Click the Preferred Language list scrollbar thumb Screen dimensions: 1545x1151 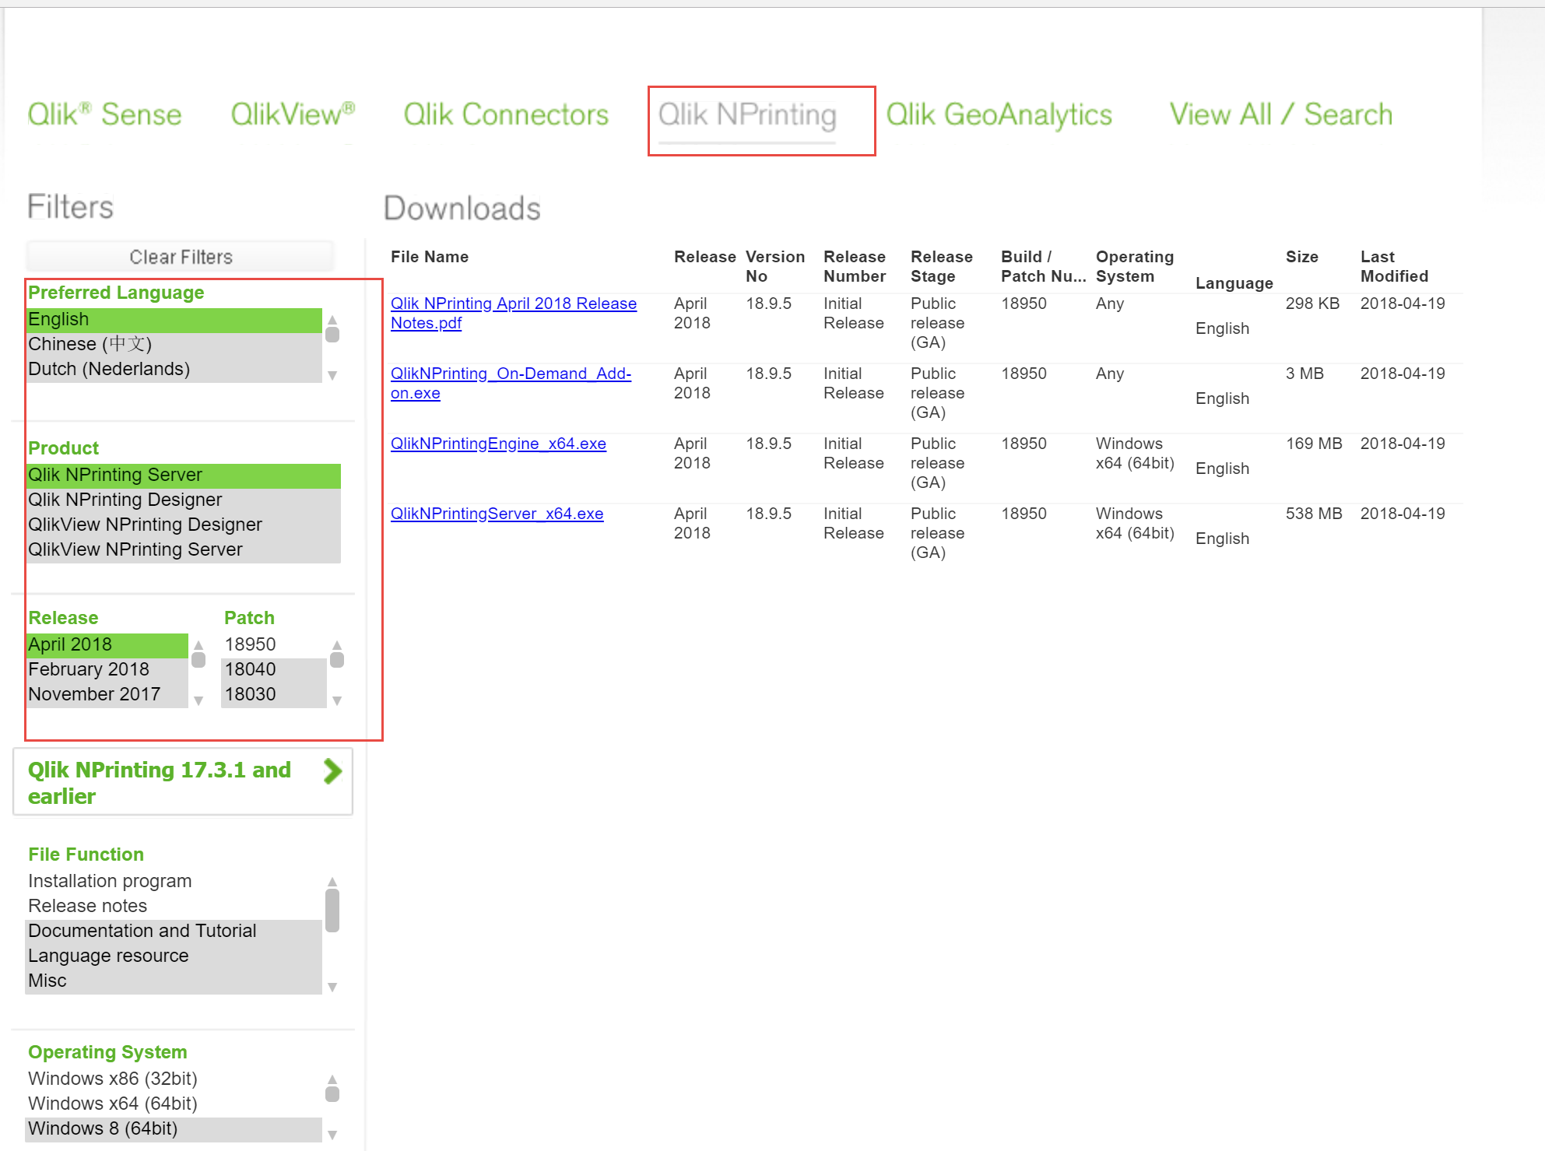(332, 335)
